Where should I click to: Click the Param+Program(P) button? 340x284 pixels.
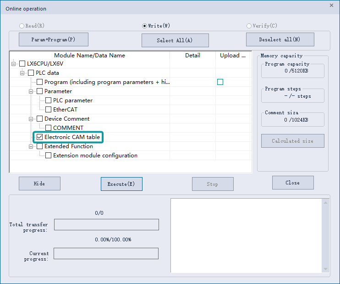[53, 39]
